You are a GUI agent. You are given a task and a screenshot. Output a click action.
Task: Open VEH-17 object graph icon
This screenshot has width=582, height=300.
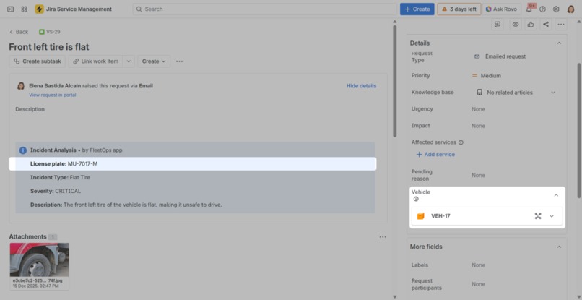click(538, 216)
